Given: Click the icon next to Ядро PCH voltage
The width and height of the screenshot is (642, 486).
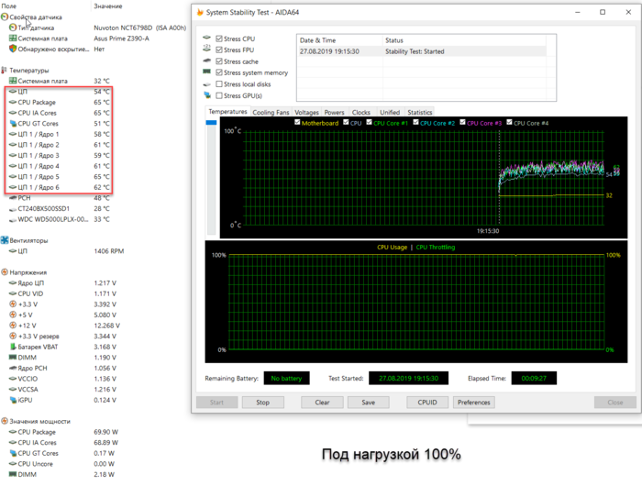Looking at the screenshot, I should (13, 368).
